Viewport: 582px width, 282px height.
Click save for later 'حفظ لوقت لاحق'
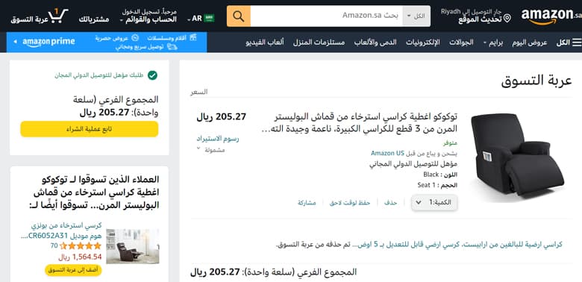[x=350, y=203]
